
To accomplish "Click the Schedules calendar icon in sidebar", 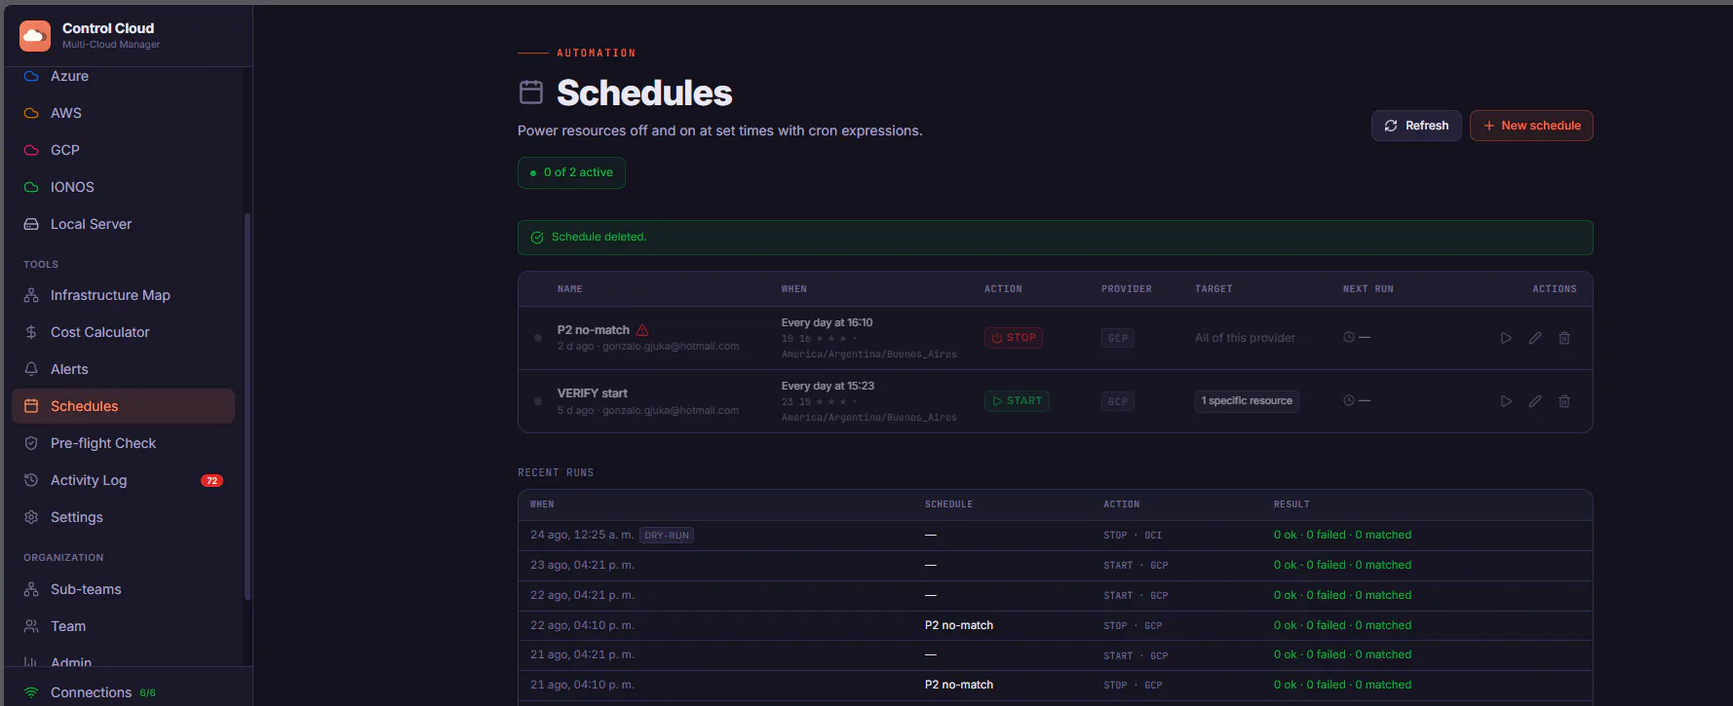I will pos(31,406).
